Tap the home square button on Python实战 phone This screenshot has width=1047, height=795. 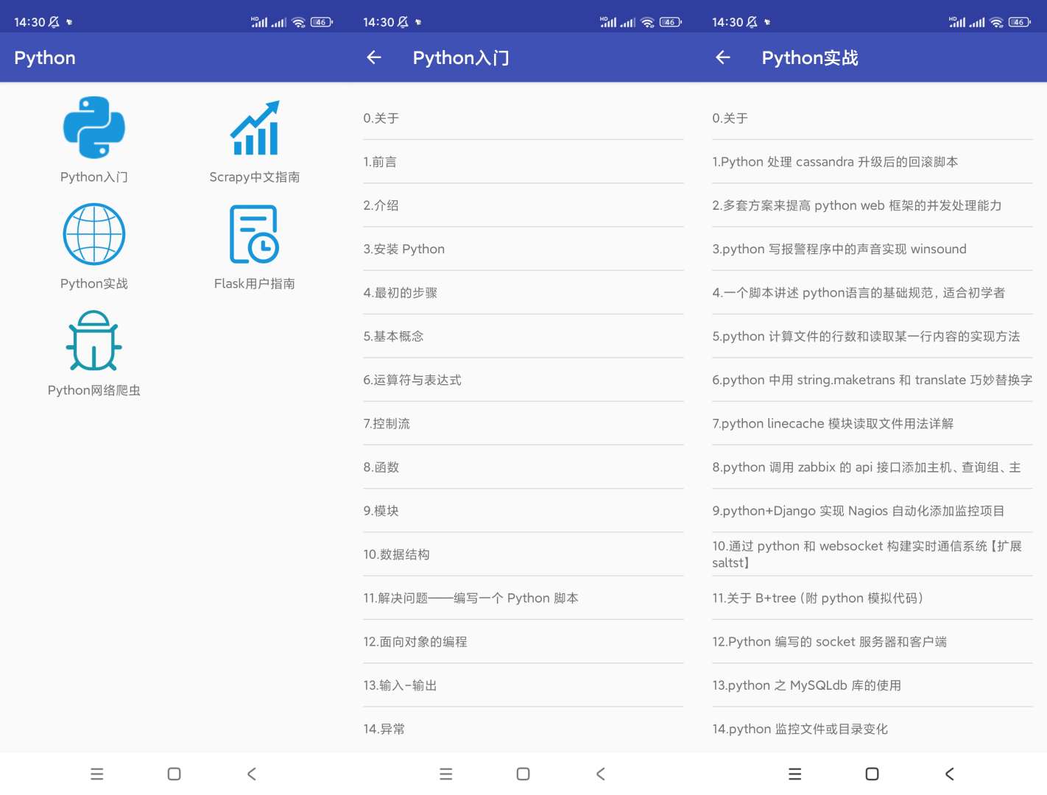coord(872,774)
